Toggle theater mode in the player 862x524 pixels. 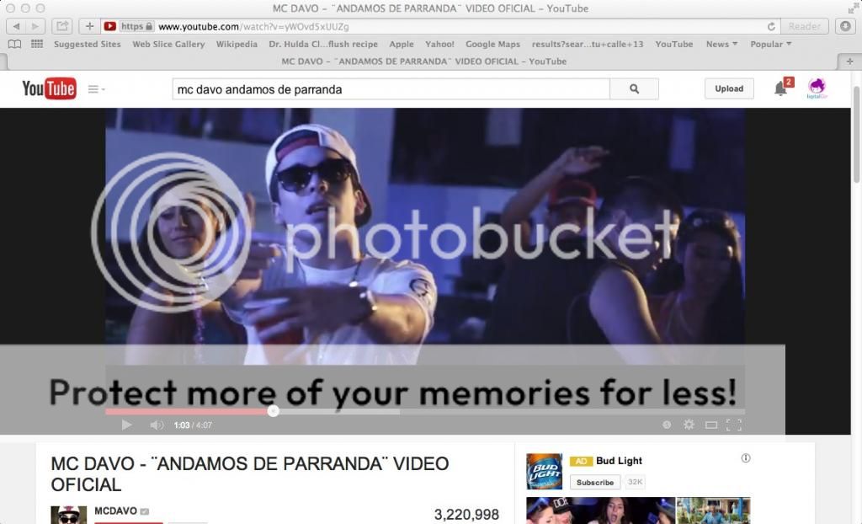(x=711, y=425)
